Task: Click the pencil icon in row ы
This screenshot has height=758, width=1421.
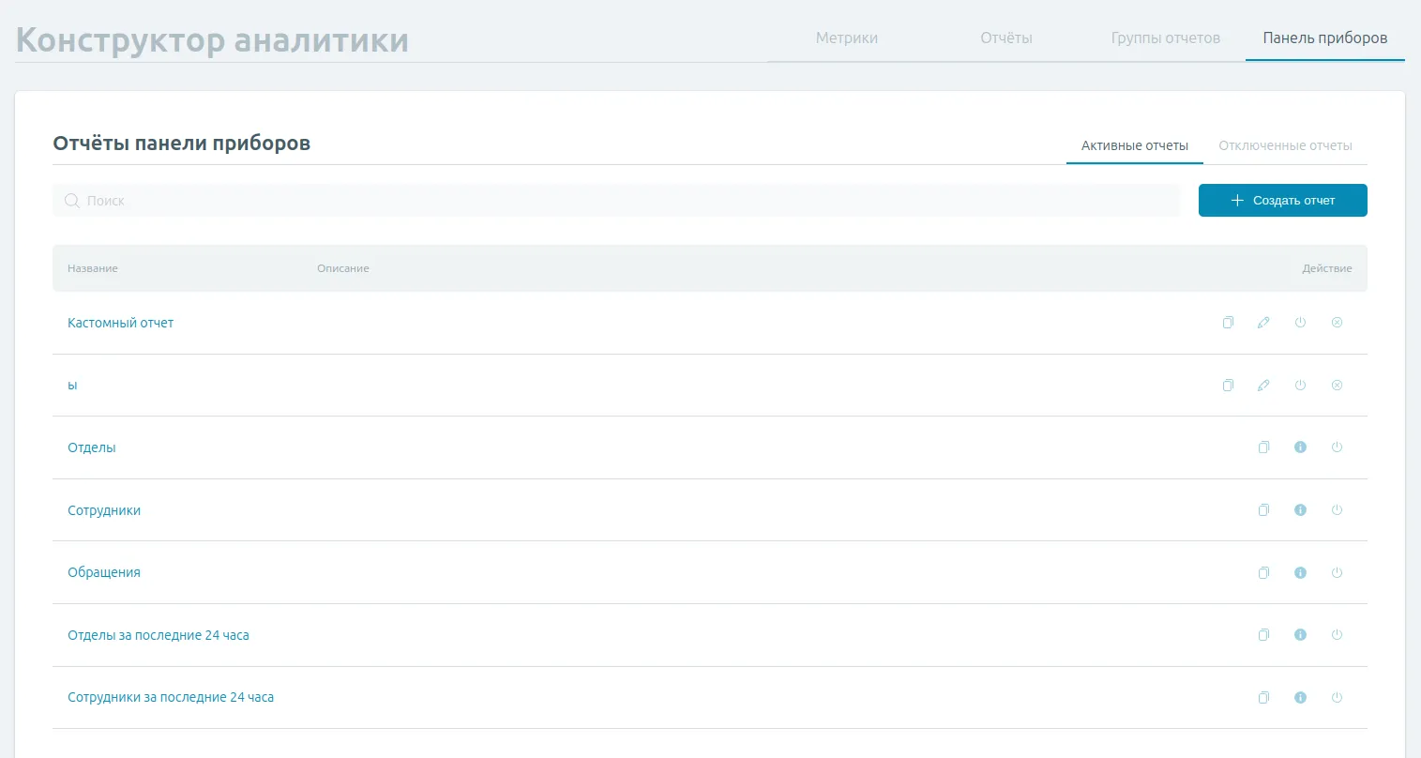Action: (1263, 386)
